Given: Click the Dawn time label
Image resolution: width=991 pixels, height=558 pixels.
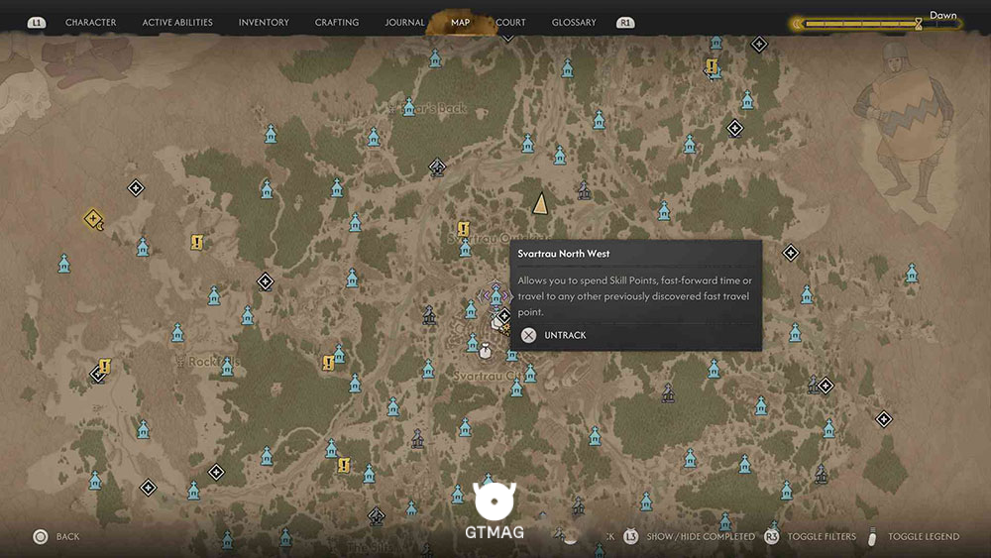Looking at the screenshot, I should click(x=943, y=15).
